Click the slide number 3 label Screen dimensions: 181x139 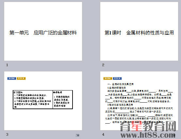pos(7,134)
